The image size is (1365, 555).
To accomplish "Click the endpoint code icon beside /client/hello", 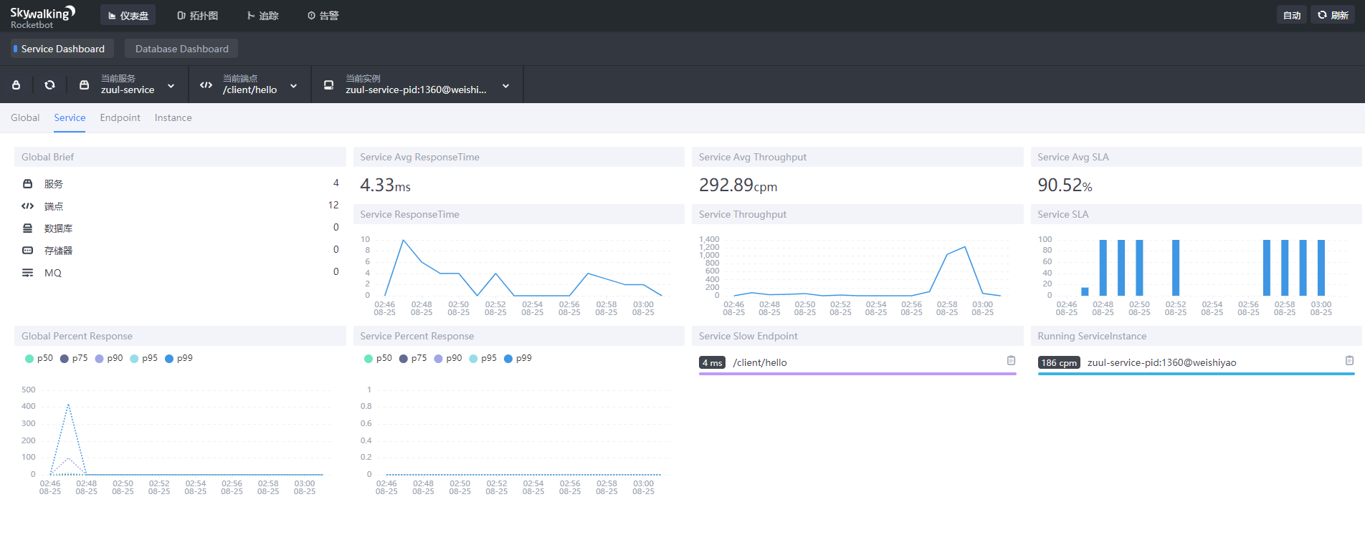I will coord(206,85).
